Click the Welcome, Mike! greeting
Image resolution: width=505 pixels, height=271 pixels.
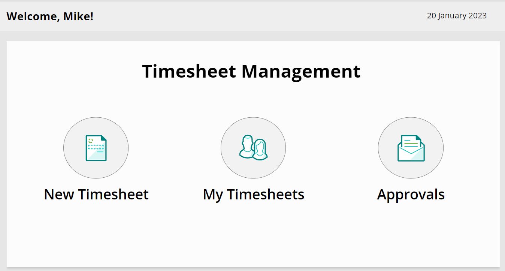click(50, 16)
